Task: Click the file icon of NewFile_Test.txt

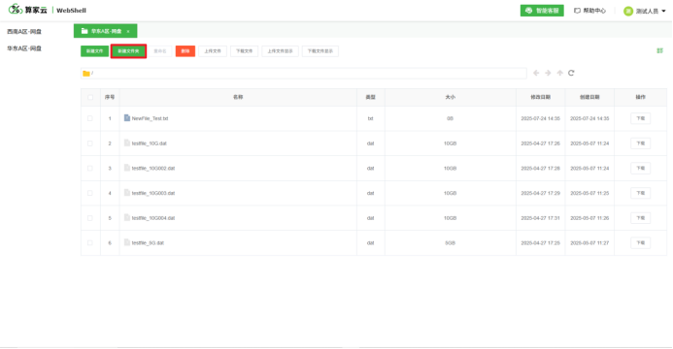Action: (x=127, y=117)
